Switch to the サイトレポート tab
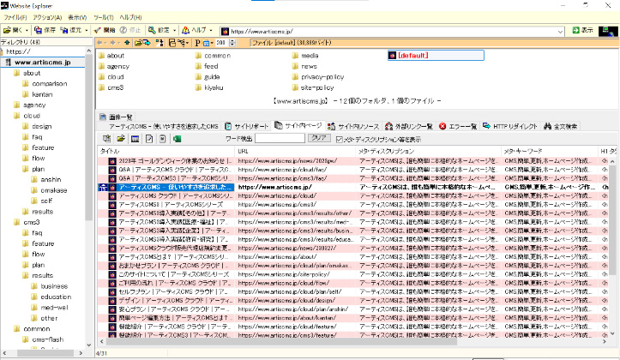 pos(247,127)
